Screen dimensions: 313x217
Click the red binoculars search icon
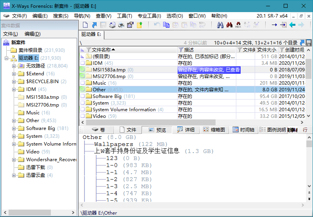[x=229, y=25]
